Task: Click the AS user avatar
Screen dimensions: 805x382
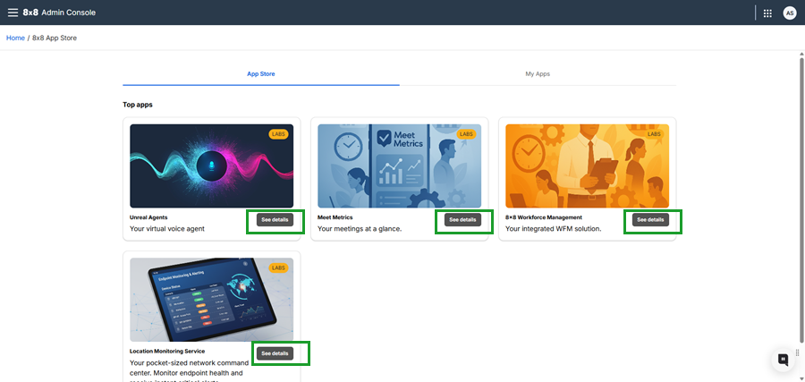Action: [x=789, y=13]
